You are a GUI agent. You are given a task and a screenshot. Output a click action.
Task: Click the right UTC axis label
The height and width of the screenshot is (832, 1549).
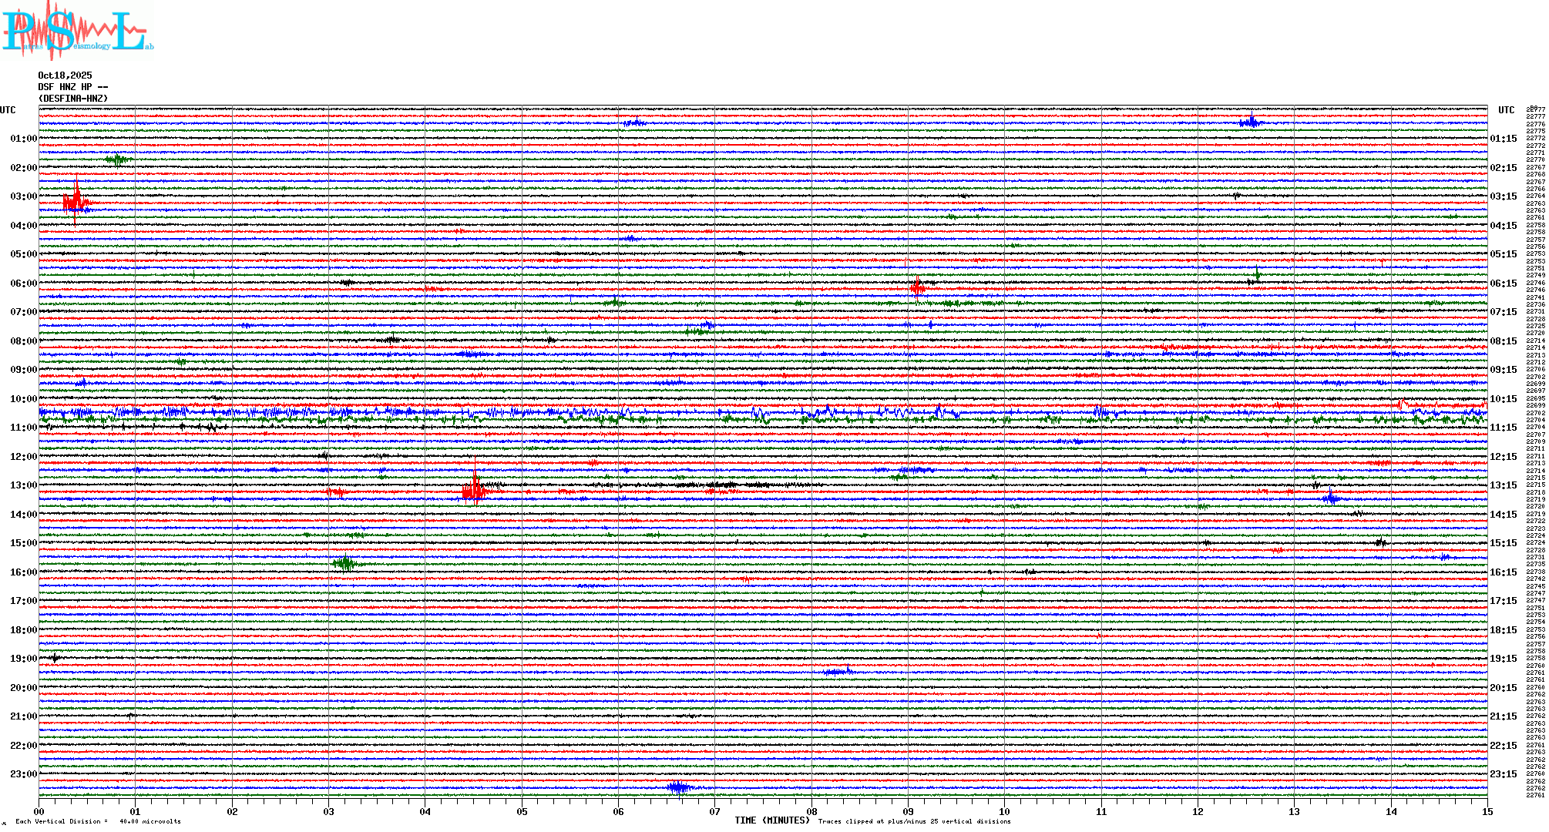[x=1506, y=110]
